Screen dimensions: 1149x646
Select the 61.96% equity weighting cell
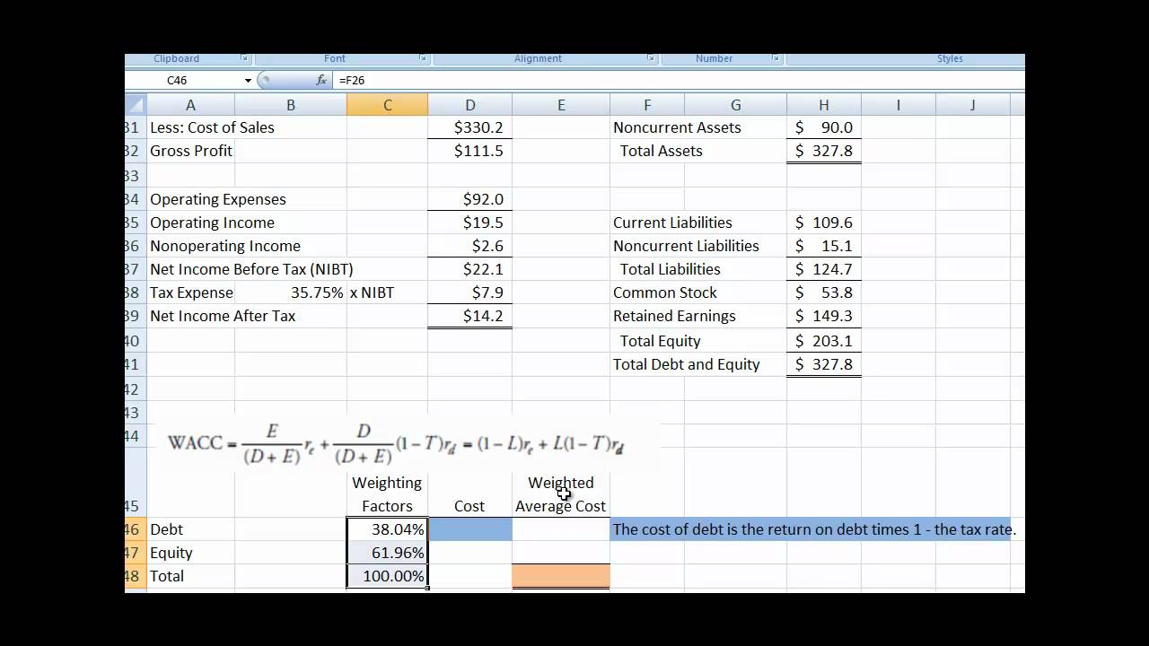pos(387,553)
